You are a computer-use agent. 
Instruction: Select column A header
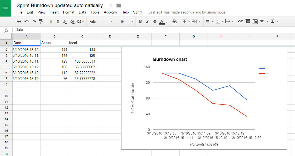[x=26, y=36]
